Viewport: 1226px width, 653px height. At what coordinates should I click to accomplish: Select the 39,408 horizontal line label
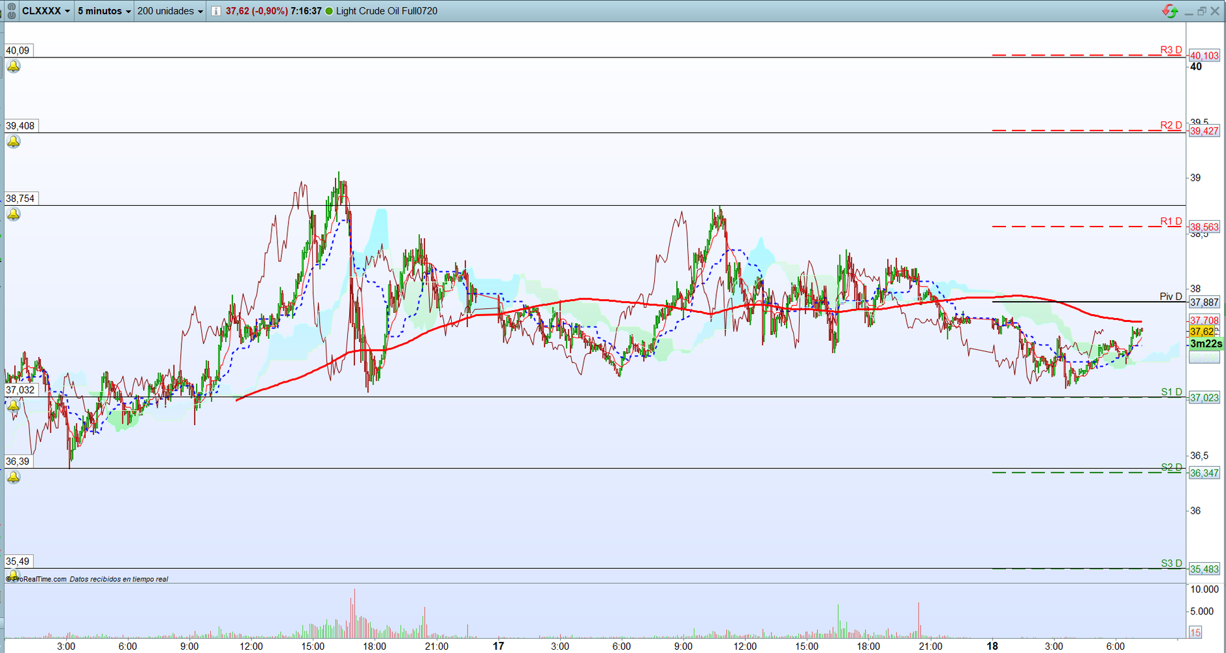tap(20, 125)
